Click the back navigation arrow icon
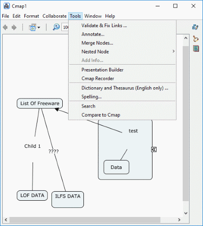203x226 pixels. (x=5, y=28)
